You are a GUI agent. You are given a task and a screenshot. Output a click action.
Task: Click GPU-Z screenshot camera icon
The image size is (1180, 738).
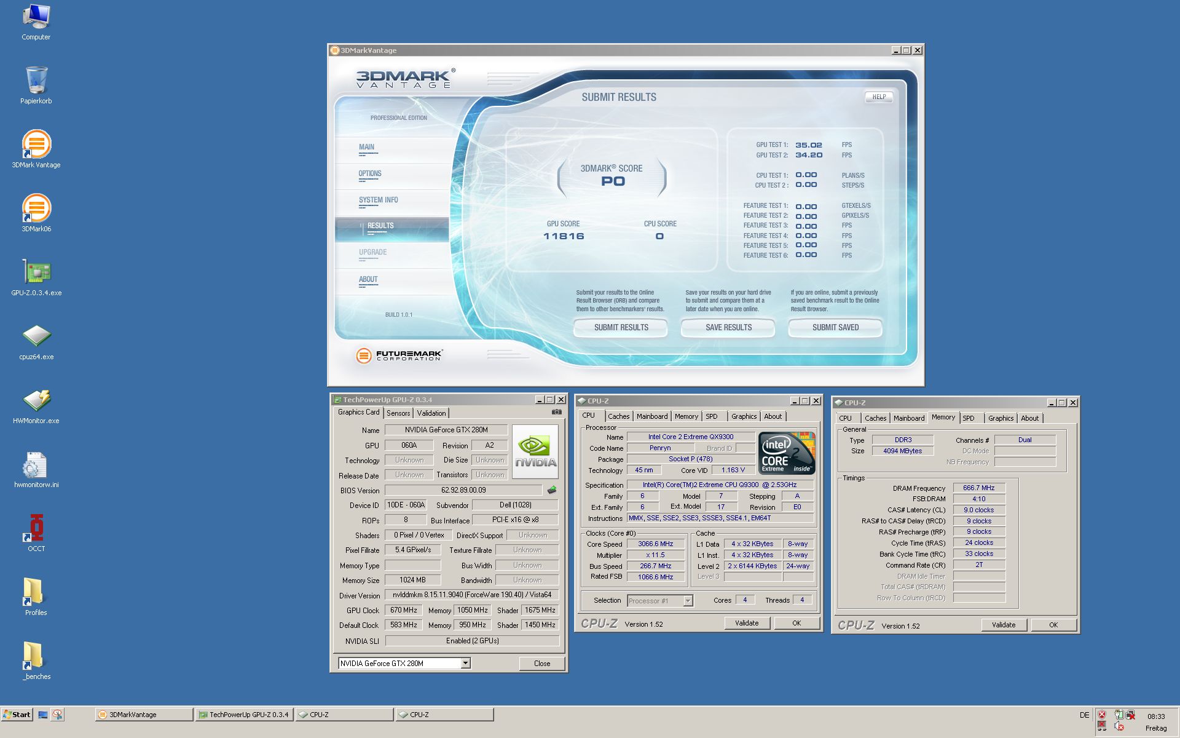tap(556, 412)
